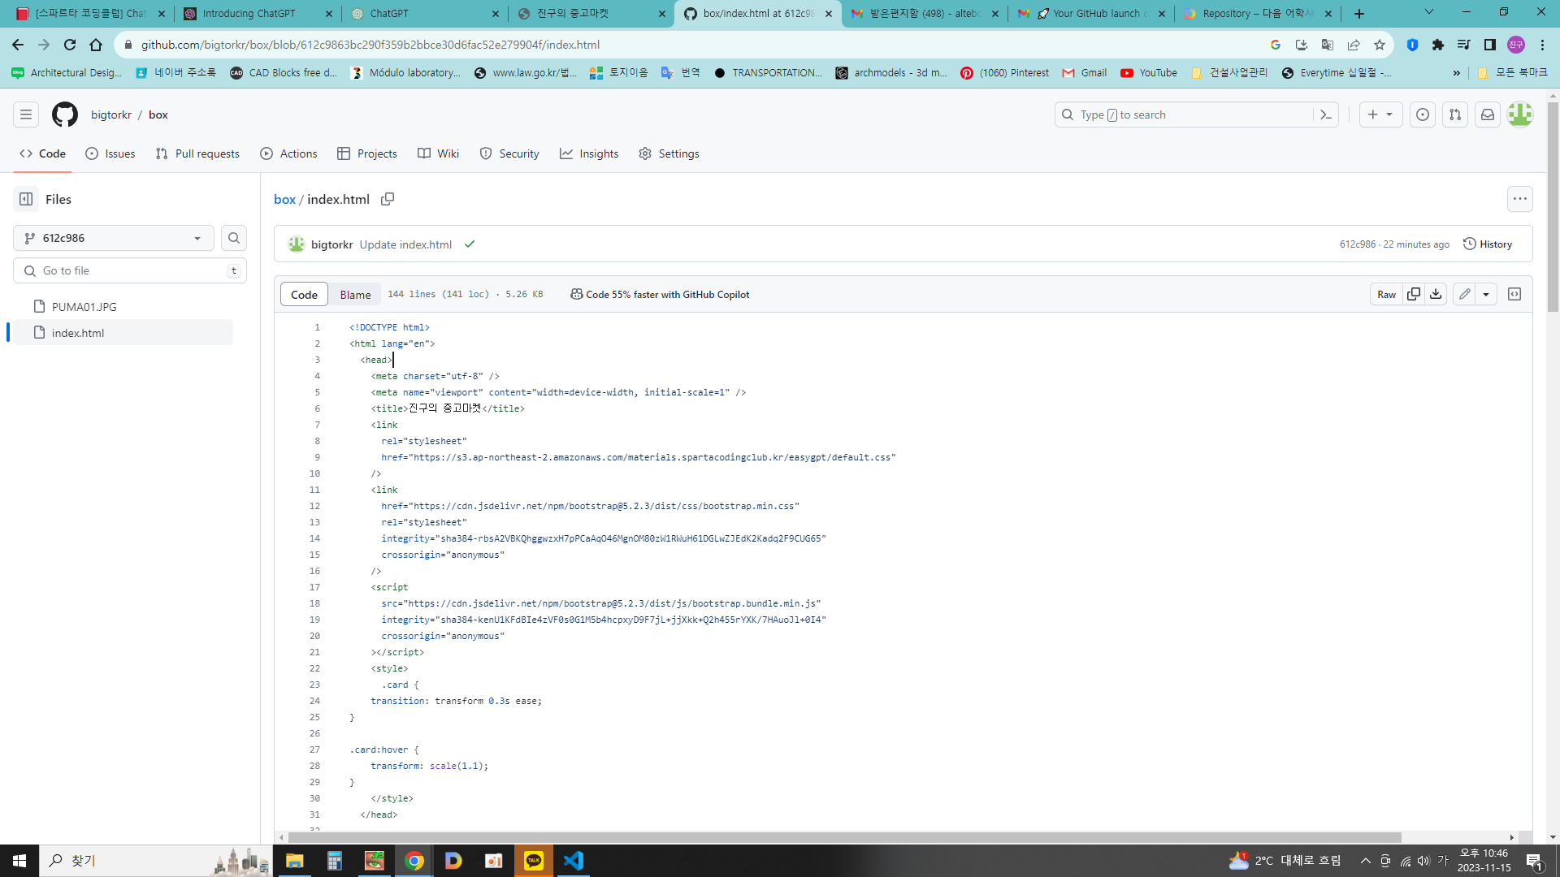Copy raw file contents icon
The height and width of the screenshot is (877, 1560).
coord(1414,294)
